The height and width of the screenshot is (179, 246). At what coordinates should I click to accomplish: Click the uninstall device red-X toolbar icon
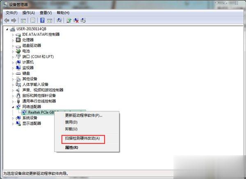pyautogui.click(x=76, y=20)
